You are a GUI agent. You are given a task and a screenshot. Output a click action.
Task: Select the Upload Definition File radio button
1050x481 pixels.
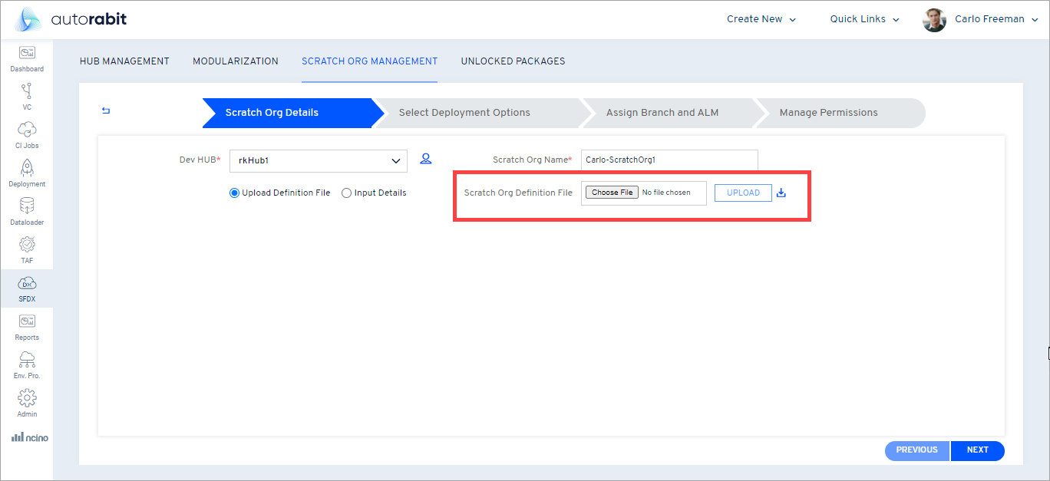pos(234,193)
